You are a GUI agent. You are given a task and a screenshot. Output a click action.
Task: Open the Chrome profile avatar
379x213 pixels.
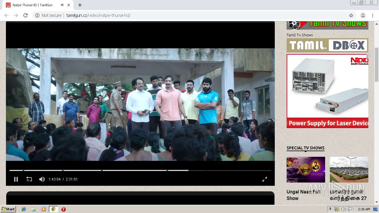click(x=363, y=15)
